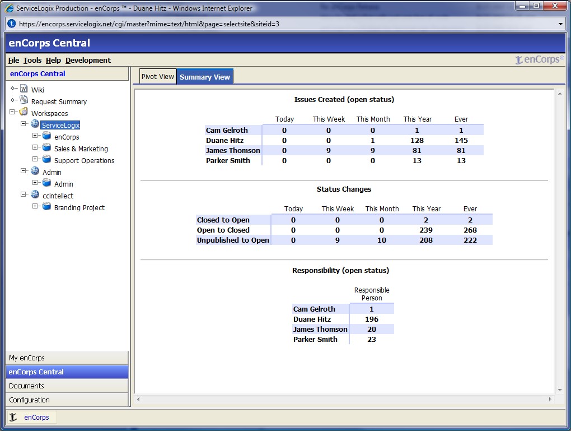This screenshot has width=571, height=431.
Task: Select the ServiceLogix tree item
Action: pyautogui.click(x=60, y=125)
